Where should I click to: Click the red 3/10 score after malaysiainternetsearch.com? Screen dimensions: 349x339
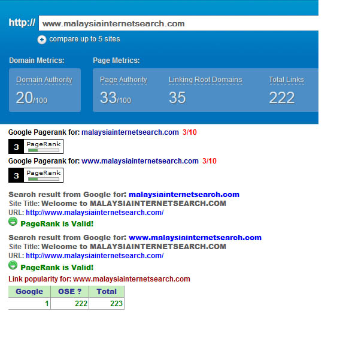[x=190, y=132]
